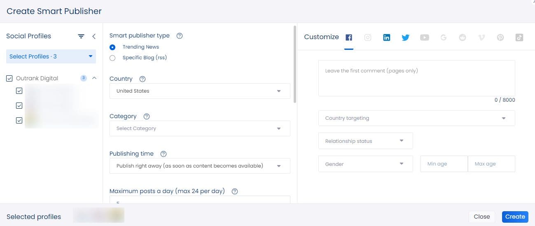Click help icon next to Category
The image size is (535, 226).
tap(147, 116)
